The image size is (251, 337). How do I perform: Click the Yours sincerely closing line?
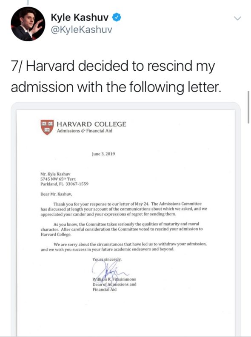point(107,259)
